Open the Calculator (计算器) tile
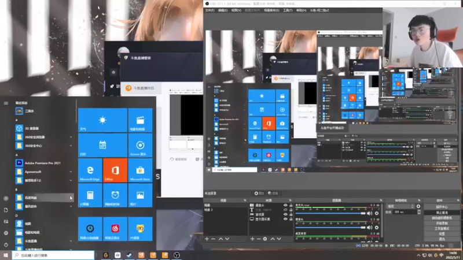The image size is (463, 260). (x=90, y=195)
